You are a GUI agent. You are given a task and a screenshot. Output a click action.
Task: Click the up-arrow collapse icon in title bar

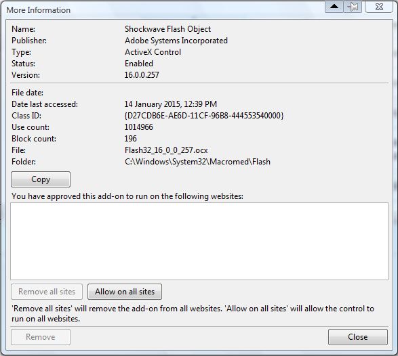point(334,6)
